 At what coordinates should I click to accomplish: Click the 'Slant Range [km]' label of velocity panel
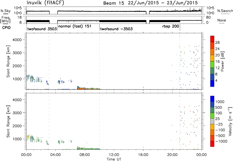tap(8, 121)
